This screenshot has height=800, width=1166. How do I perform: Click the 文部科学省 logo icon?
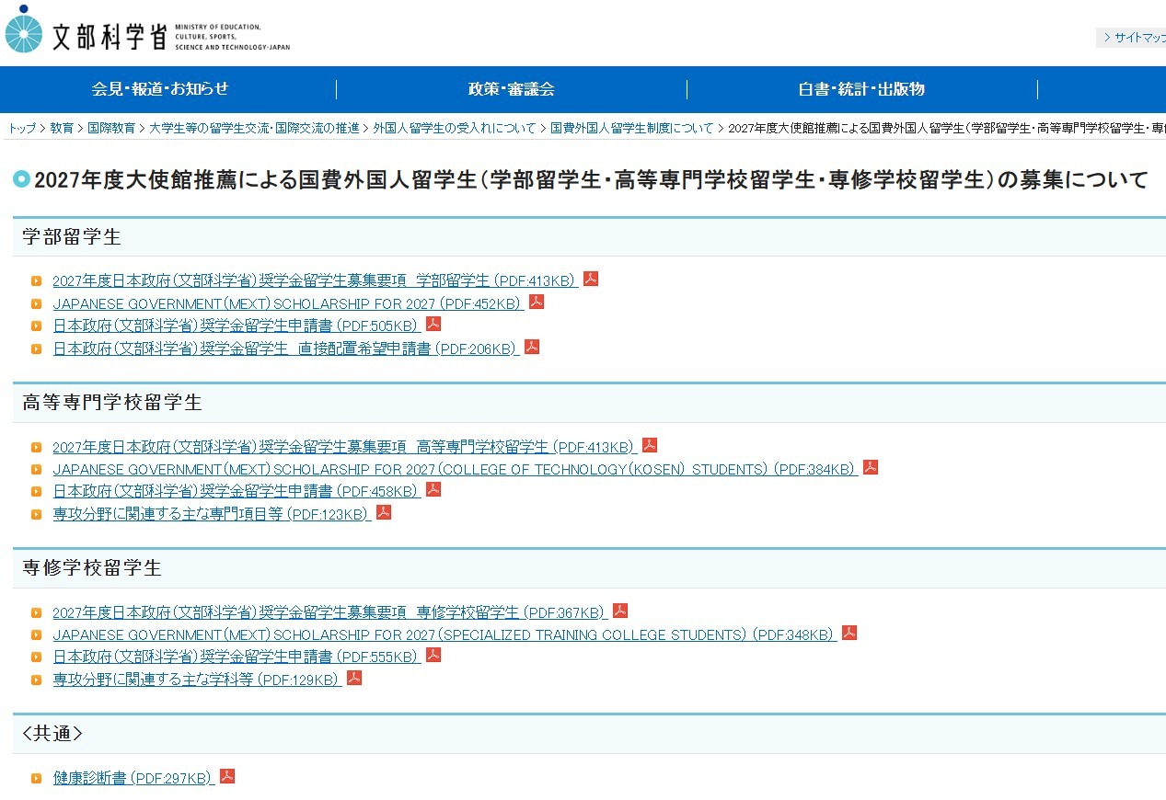(26, 29)
